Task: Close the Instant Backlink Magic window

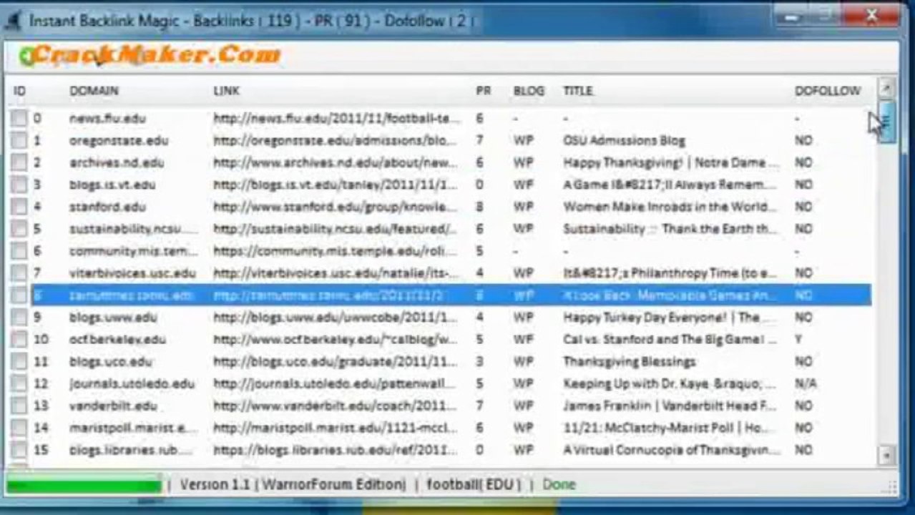Action: click(x=871, y=16)
